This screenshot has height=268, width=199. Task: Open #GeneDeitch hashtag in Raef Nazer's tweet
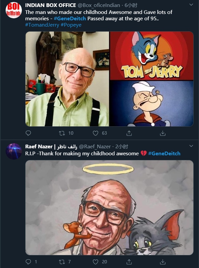(164, 153)
